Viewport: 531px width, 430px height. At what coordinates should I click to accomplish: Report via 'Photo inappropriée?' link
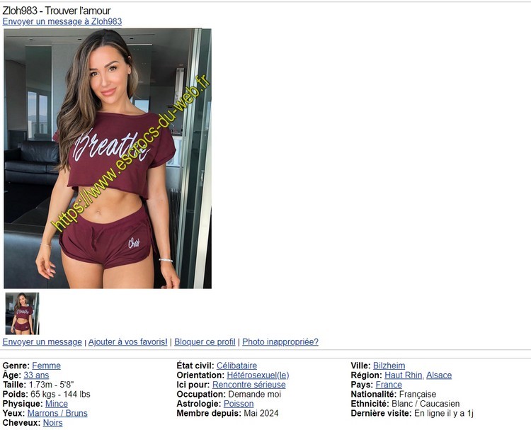pyautogui.click(x=280, y=341)
